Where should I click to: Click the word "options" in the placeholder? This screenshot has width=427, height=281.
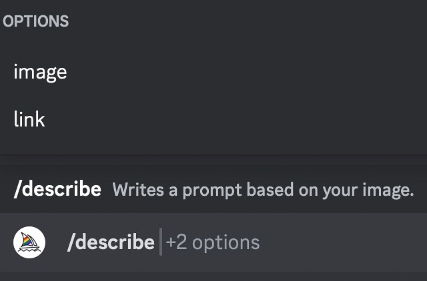226,243
